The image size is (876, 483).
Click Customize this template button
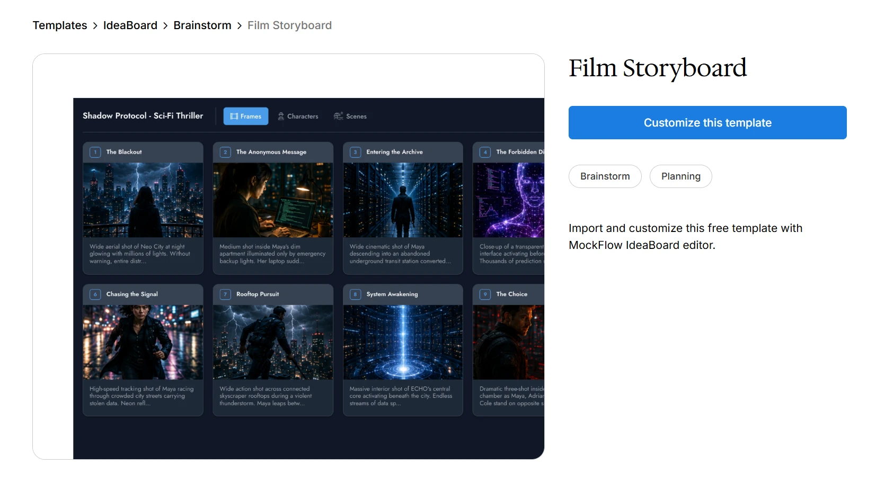(707, 122)
